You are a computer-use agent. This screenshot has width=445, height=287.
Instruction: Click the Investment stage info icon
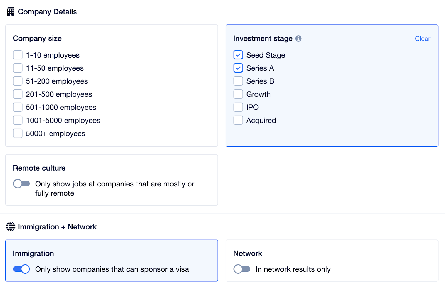(x=298, y=39)
